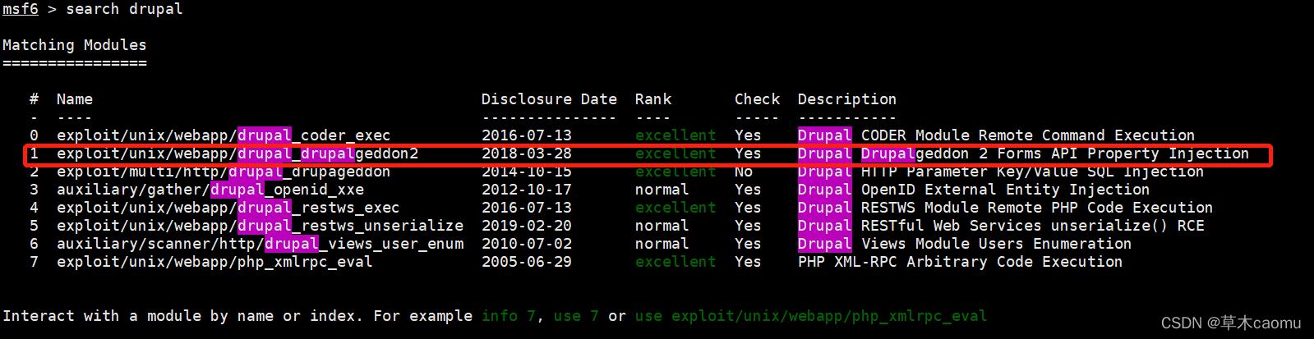Click disclosure date 2012-10-17
Screen dimensions: 1314x339
pyautogui.click(x=527, y=190)
